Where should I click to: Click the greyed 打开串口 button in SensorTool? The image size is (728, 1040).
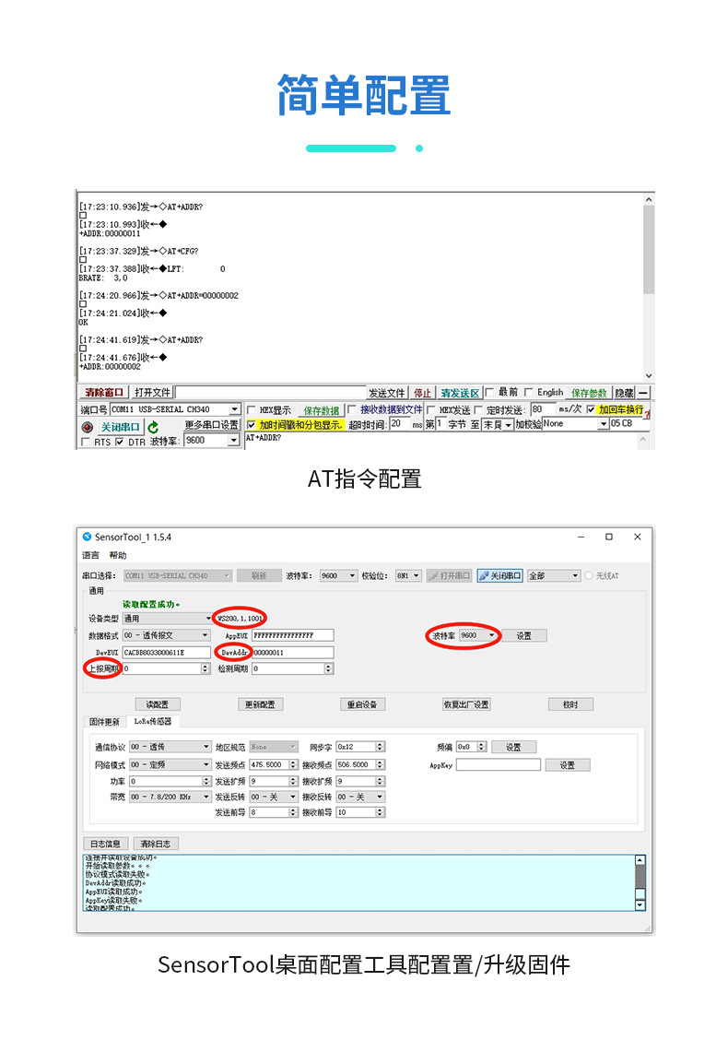(450, 575)
